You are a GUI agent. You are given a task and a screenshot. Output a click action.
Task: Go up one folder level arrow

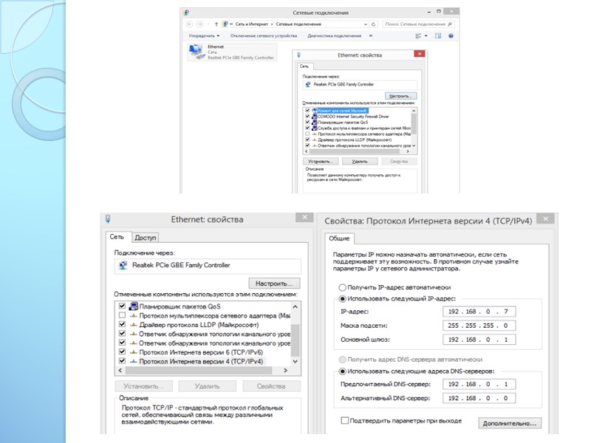pyautogui.click(x=216, y=24)
